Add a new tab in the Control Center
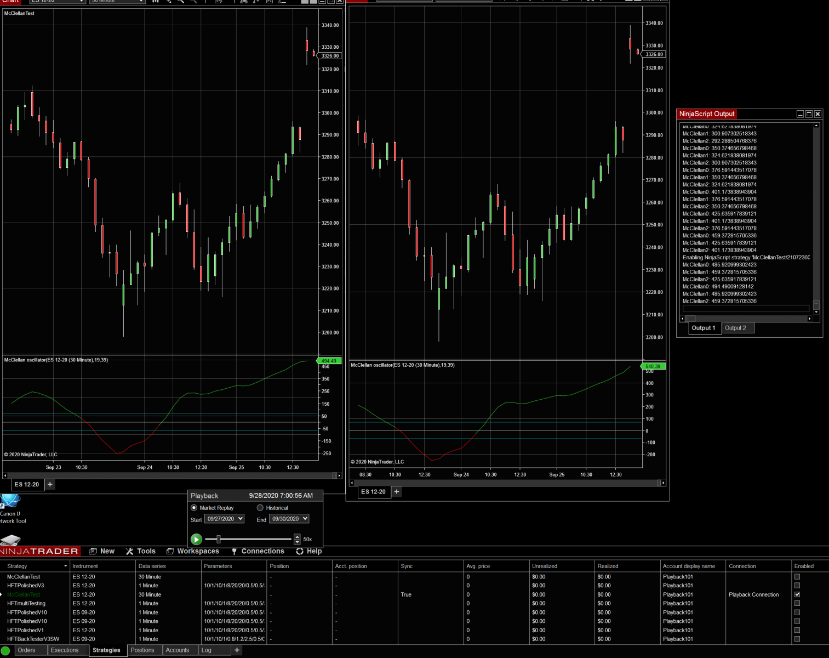This screenshot has width=829, height=658. point(237,650)
